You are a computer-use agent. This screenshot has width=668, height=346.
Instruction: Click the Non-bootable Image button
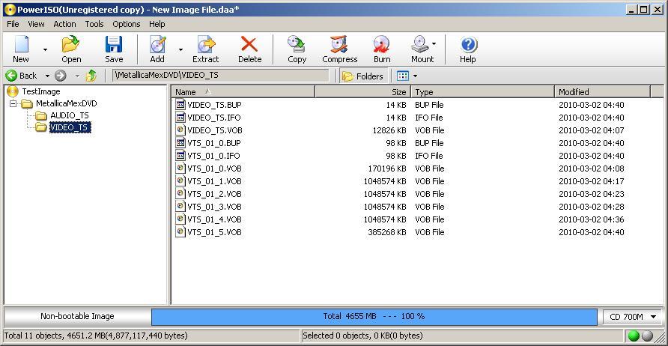coord(77,317)
